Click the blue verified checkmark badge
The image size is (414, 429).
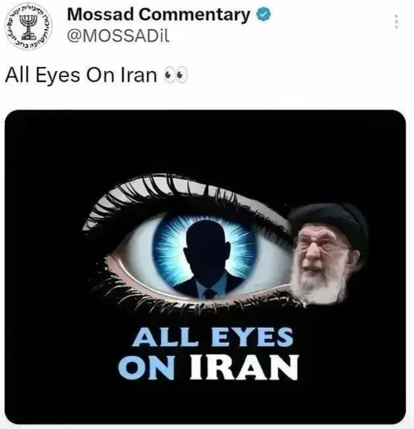pyautogui.click(x=263, y=15)
